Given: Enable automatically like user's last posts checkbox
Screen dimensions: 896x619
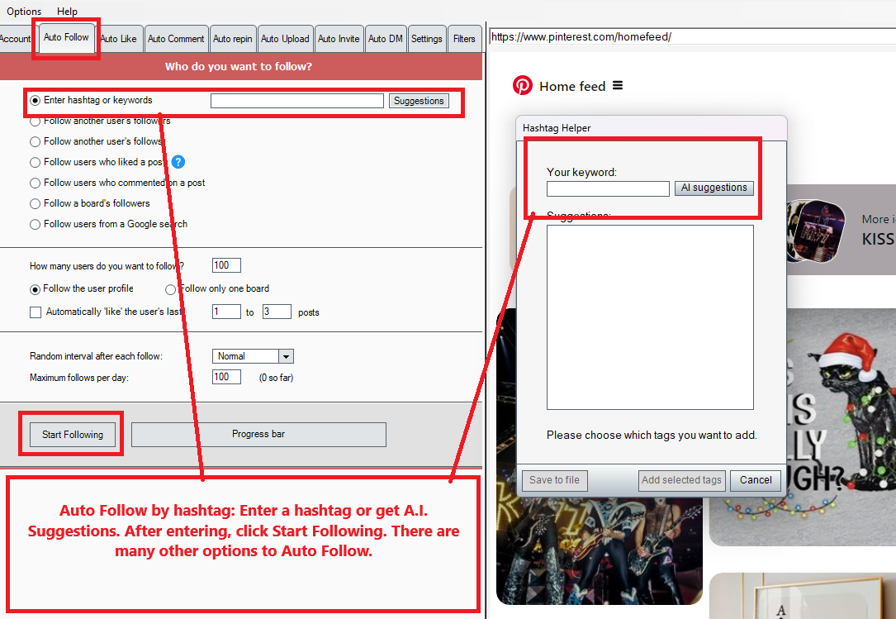Looking at the screenshot, I should pos(36,312).
